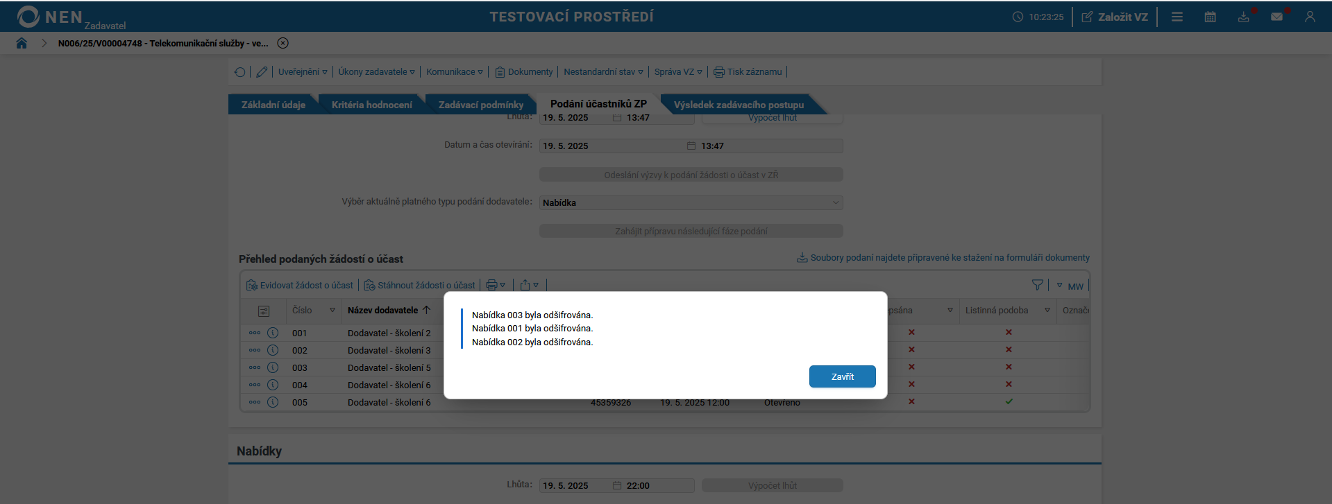Click the 45359326 cell in row 005
This screenshot has width=1332, height=504.
(611, 402)
